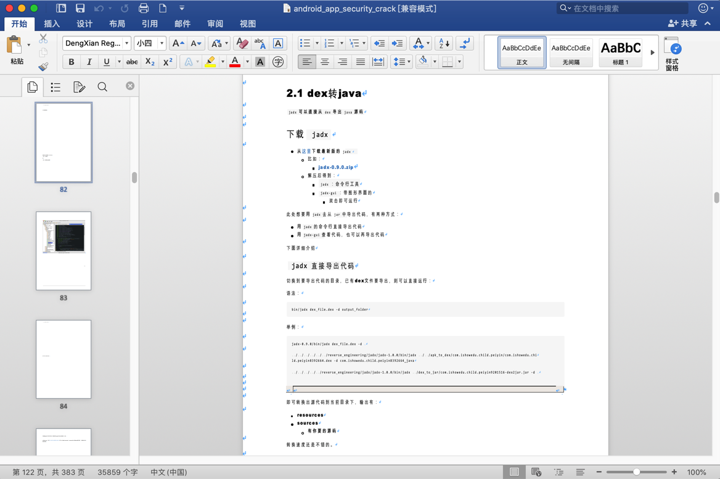Apply superscript X2 formatting
The width and height of the screenshot is (720, 479).
[168, 62]
